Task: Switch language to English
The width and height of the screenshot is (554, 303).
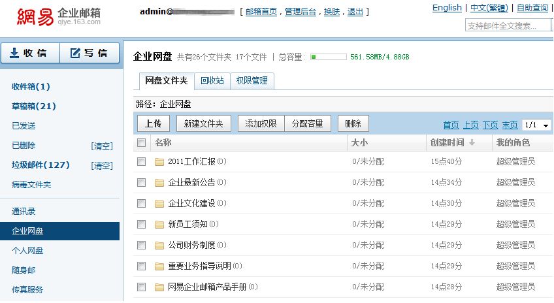Action: 447,8
